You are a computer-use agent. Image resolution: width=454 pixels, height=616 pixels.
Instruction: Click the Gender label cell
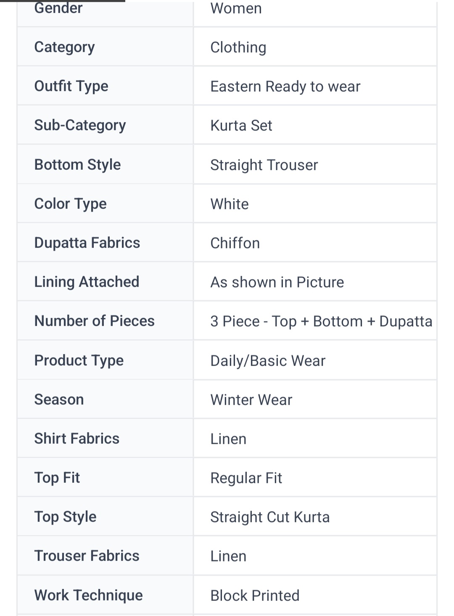pyautogui.click(x=58, y=8)
